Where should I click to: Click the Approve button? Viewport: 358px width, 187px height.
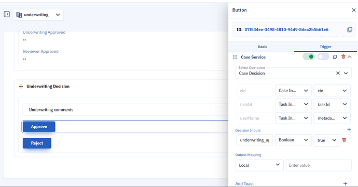coord(39,126)
